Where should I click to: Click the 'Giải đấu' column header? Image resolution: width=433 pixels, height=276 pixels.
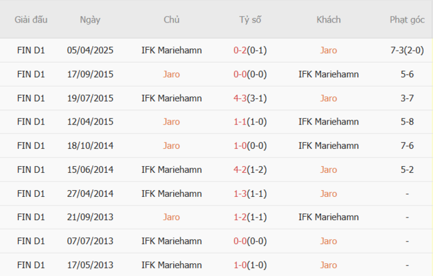click(x=31, y=19)
